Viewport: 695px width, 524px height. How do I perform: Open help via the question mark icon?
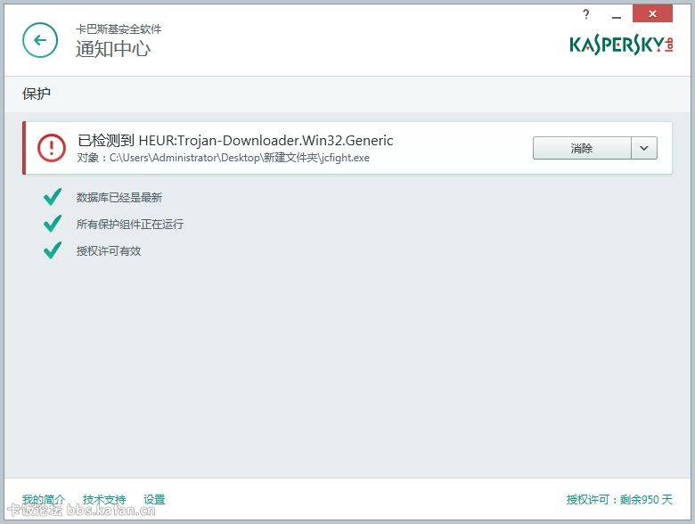point(586,14)
